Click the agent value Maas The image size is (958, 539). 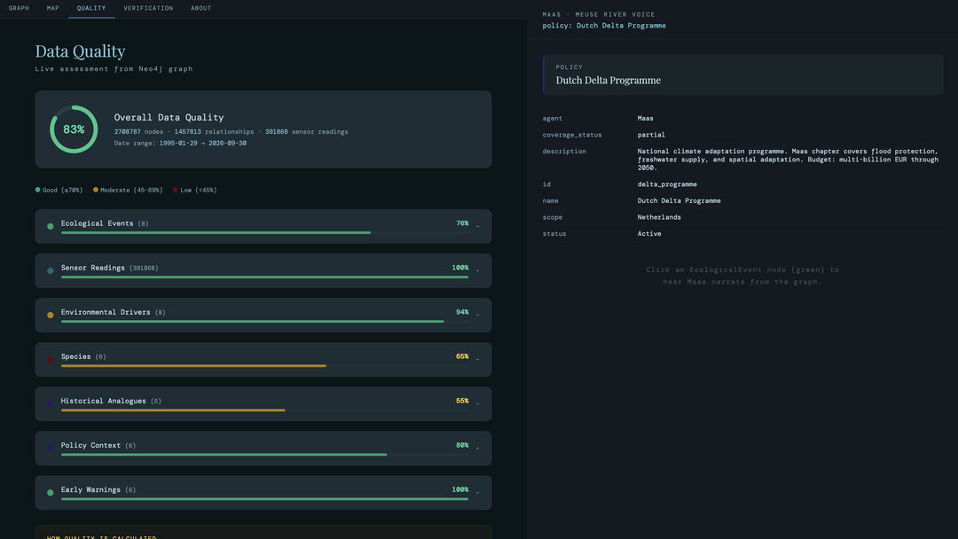pos(645,119)
